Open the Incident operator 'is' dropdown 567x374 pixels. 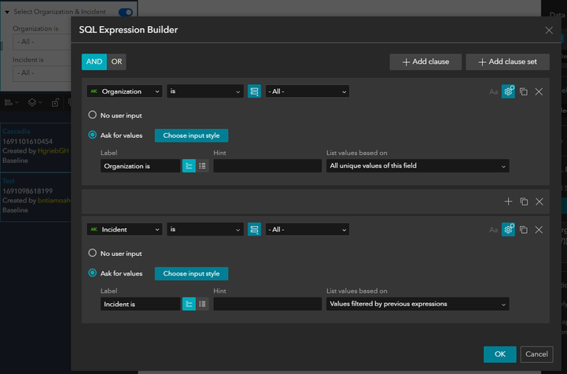204,229
